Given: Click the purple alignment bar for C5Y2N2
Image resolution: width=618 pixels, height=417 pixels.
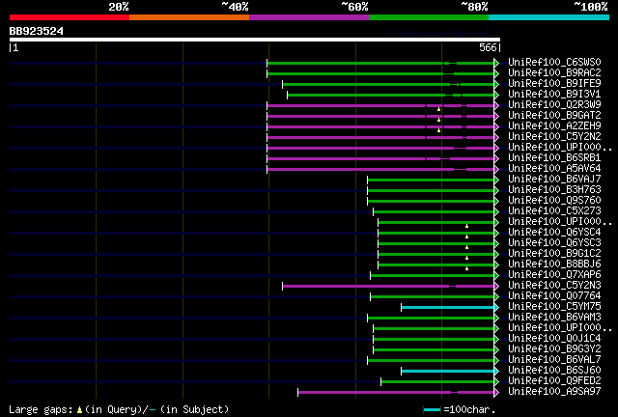Looking at the screenshot, I should (380, 138).
